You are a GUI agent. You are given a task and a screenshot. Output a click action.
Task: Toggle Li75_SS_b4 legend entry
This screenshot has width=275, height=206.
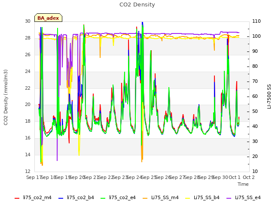click(202, 197)
